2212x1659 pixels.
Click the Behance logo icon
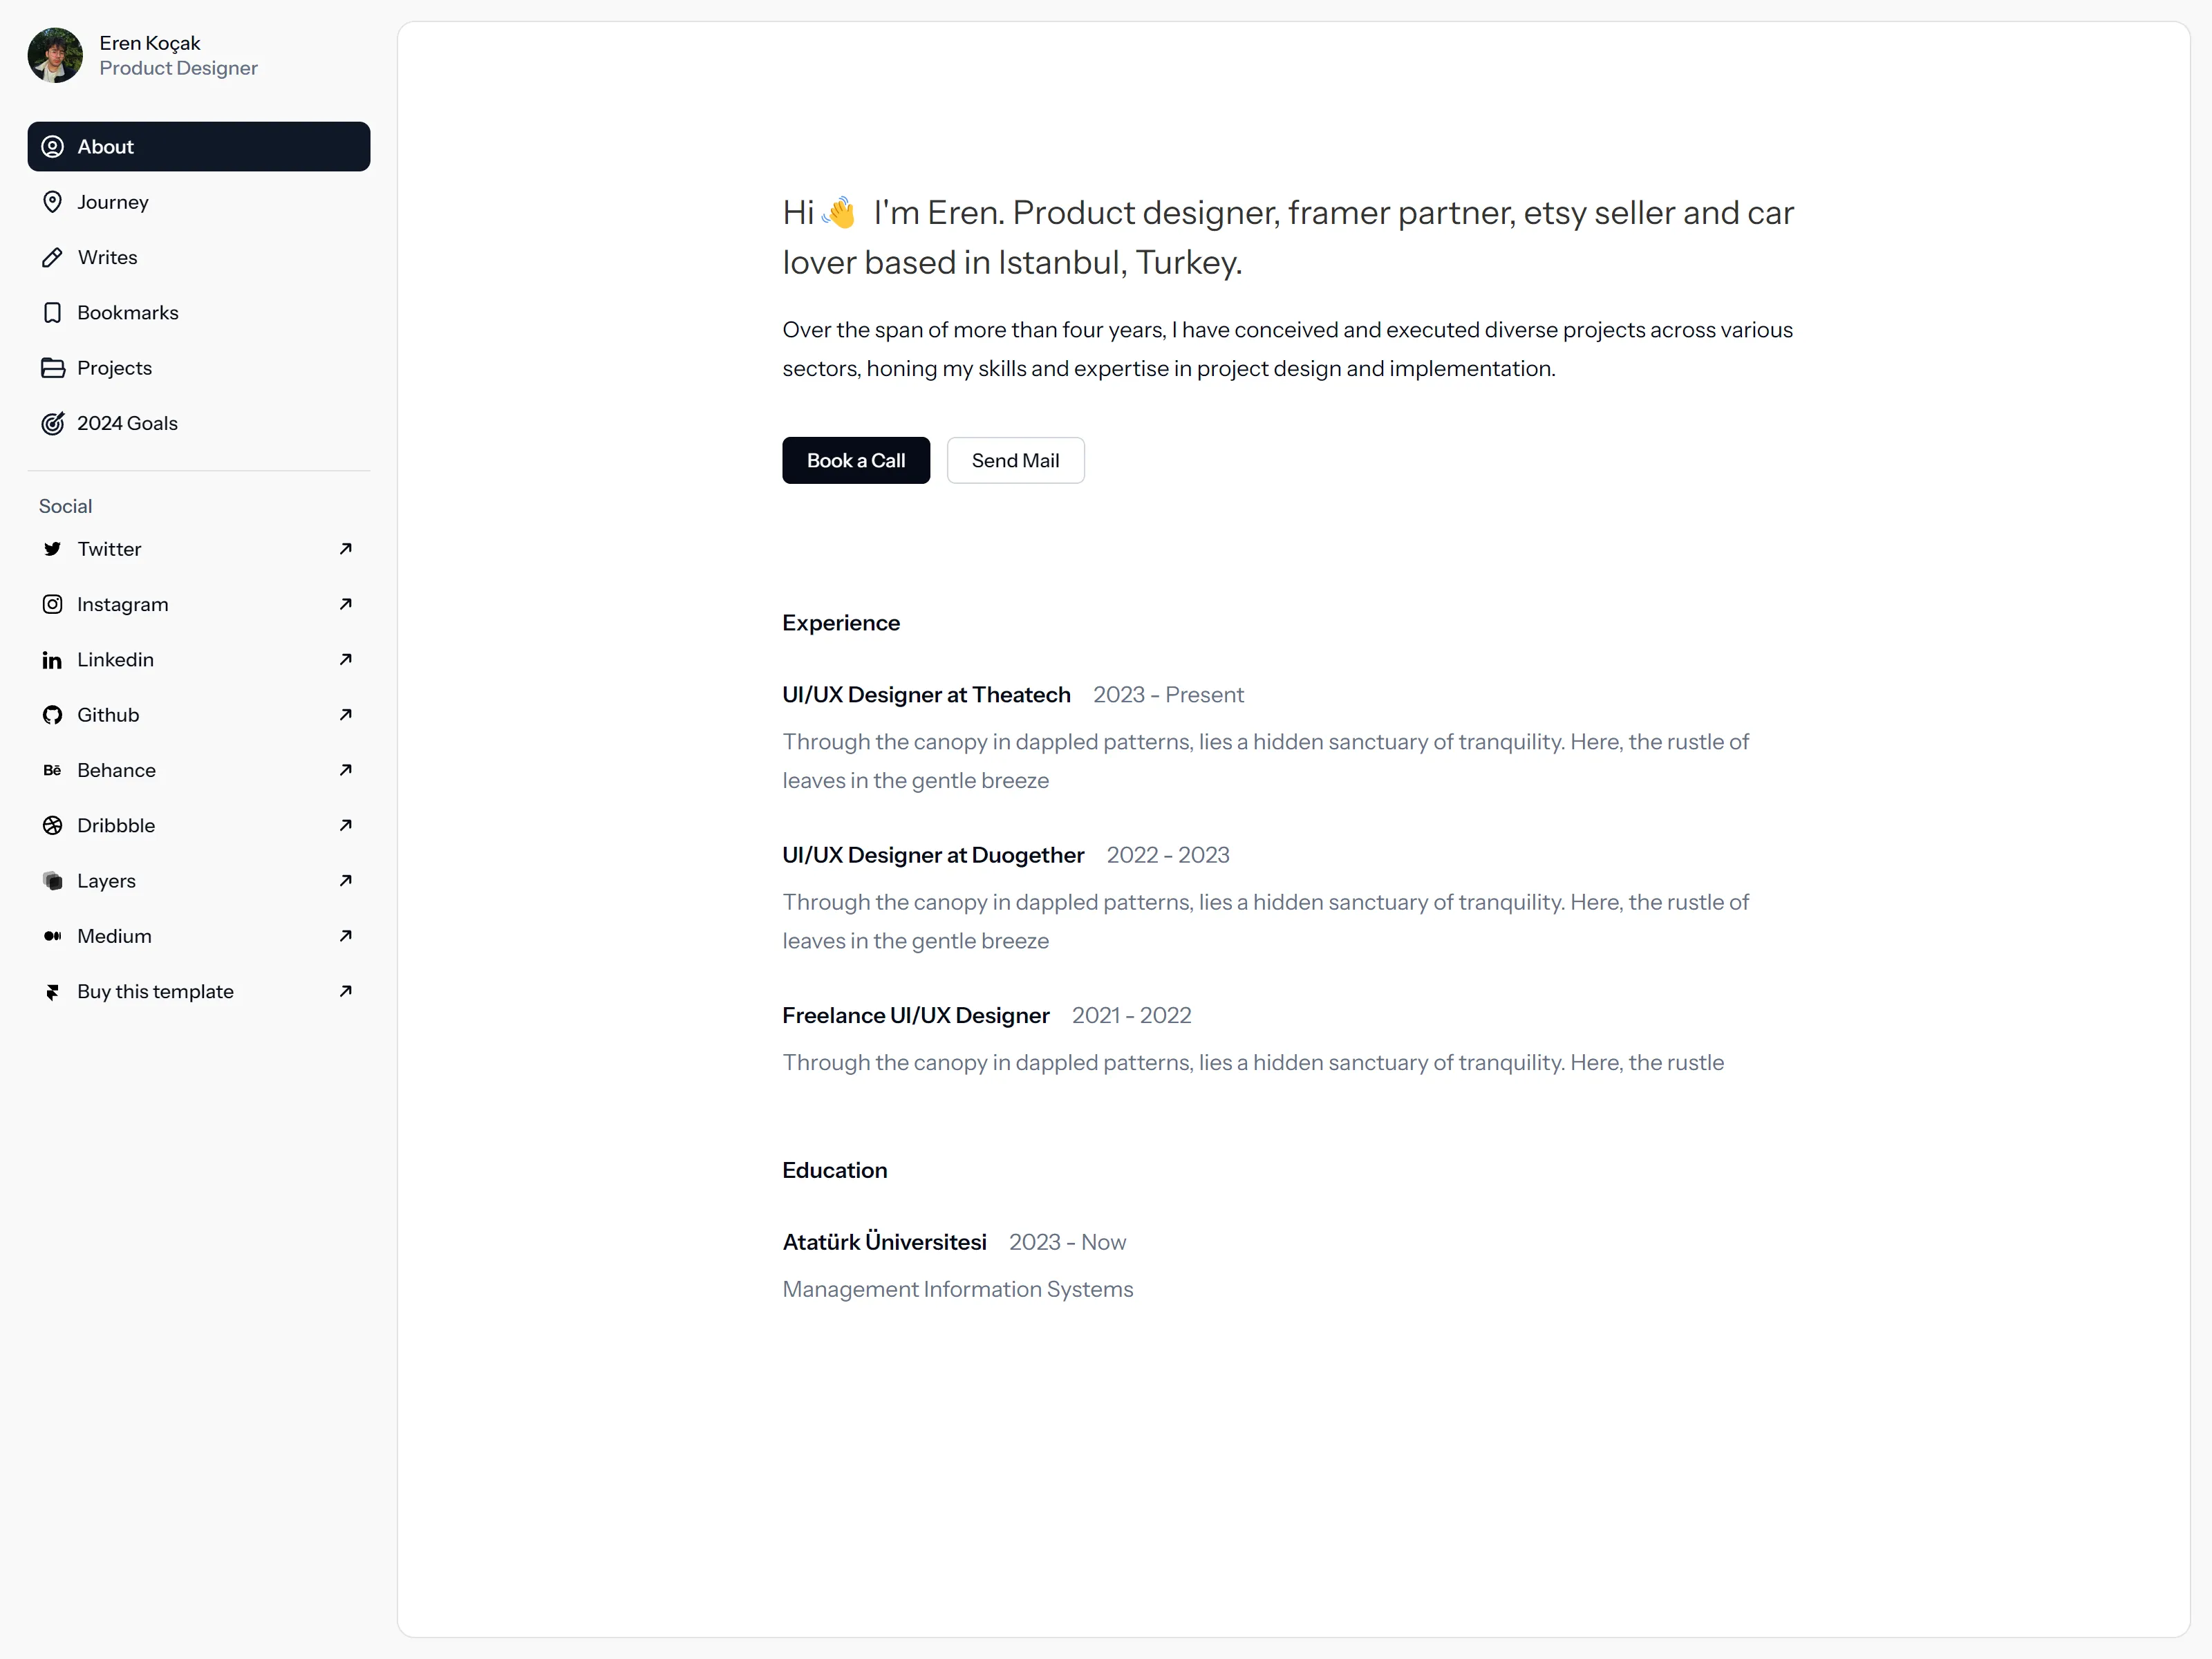[x=52, y=770]
